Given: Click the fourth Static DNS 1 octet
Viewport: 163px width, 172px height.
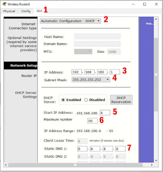Looking at the screenshot, I should tap(121, 149).
